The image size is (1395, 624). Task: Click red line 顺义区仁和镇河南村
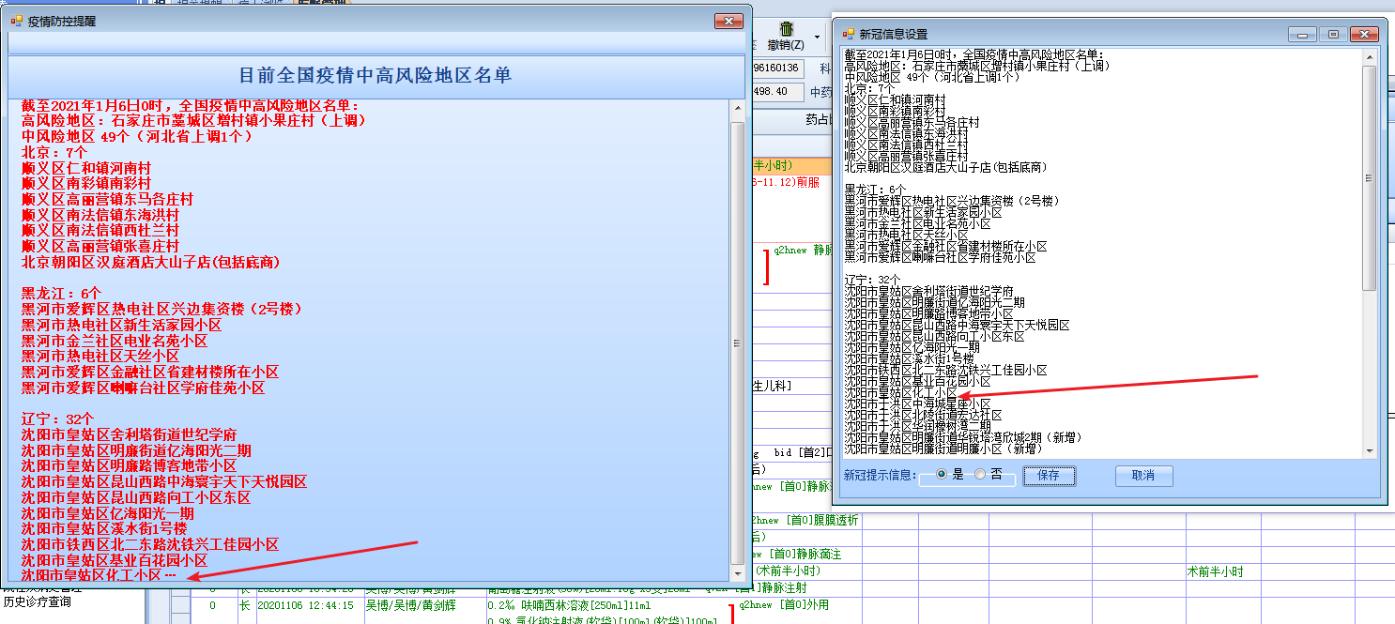point(86,167)
